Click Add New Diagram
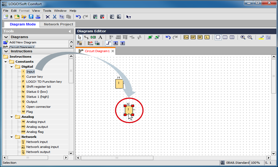Image resolution: width=278 pixels, height=167 pixels. (x=23, y=42)
